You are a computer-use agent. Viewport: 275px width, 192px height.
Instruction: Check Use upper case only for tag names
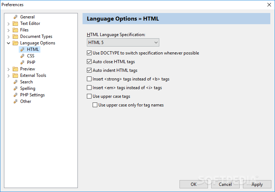pos(95,105)
